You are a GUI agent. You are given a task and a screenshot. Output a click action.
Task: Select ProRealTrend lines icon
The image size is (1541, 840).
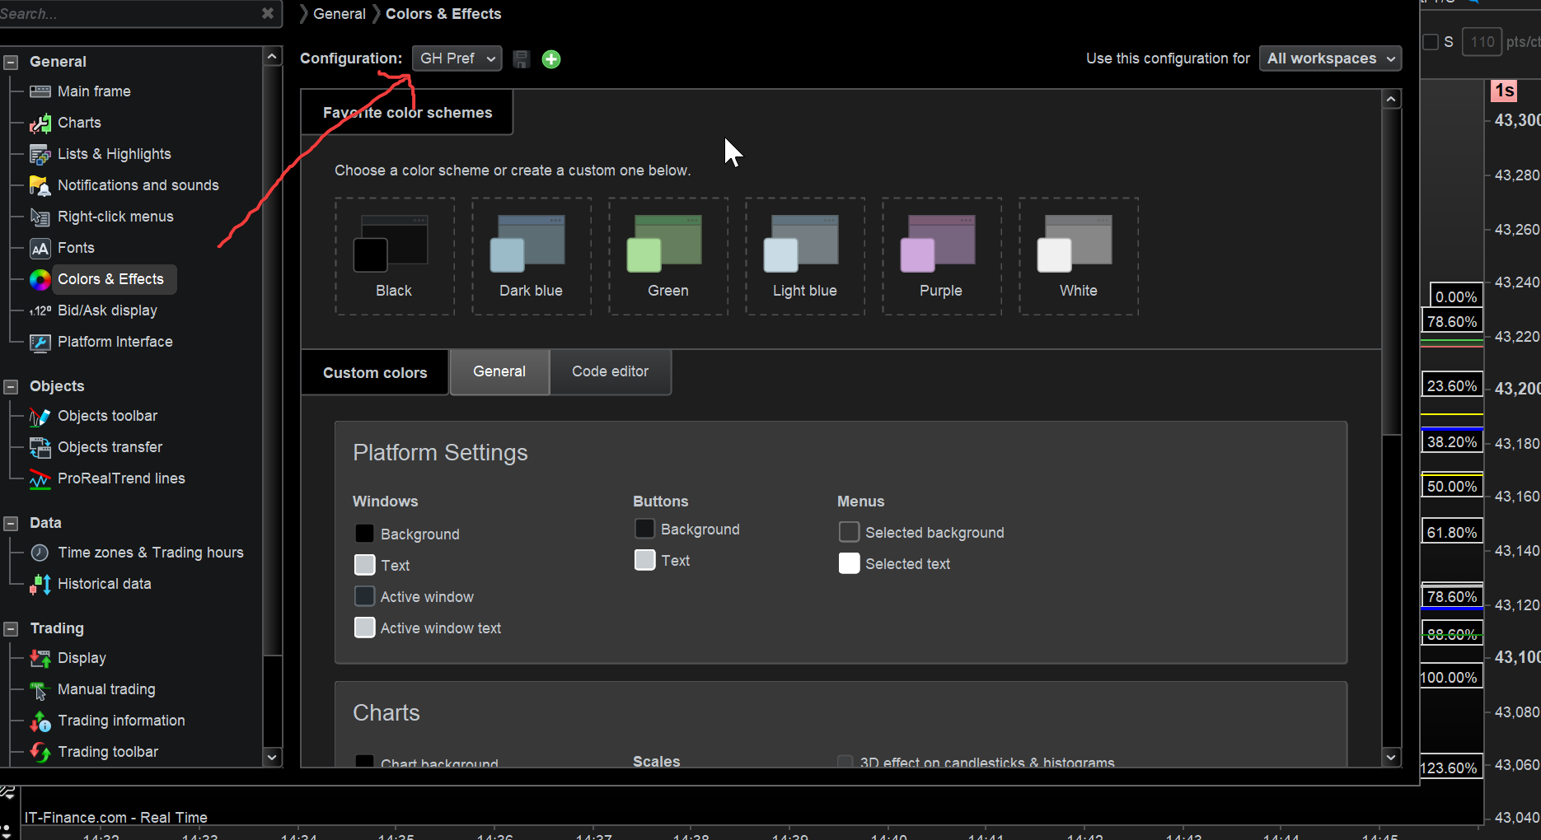[40, 478]
